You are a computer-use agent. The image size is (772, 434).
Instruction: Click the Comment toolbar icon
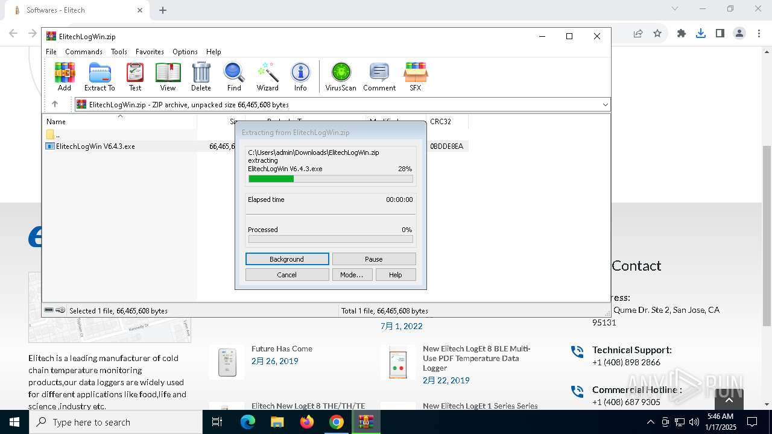point(379,77)
